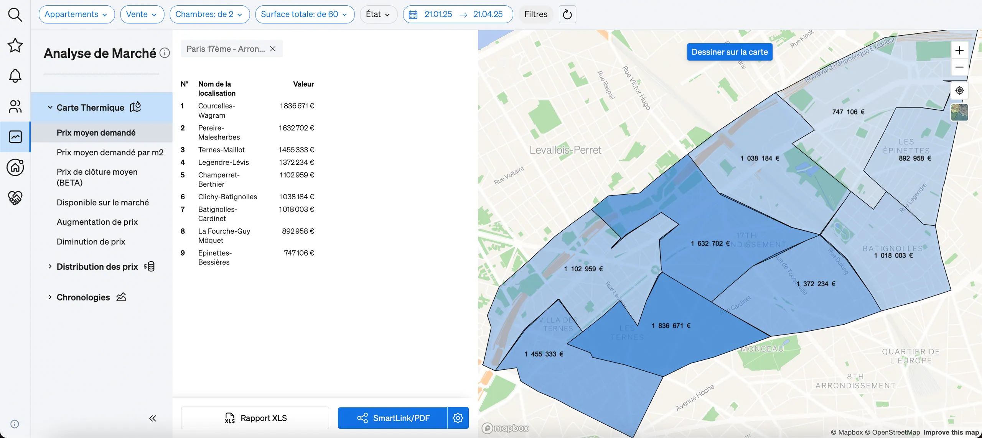Select Prix moyen demandé menu item
The height and width of the screenshot is (438, 982).
click(101, 133)
